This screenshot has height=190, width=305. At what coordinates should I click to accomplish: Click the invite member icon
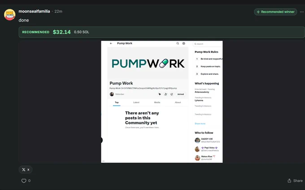pyautogui.click(x=166, y=94)
